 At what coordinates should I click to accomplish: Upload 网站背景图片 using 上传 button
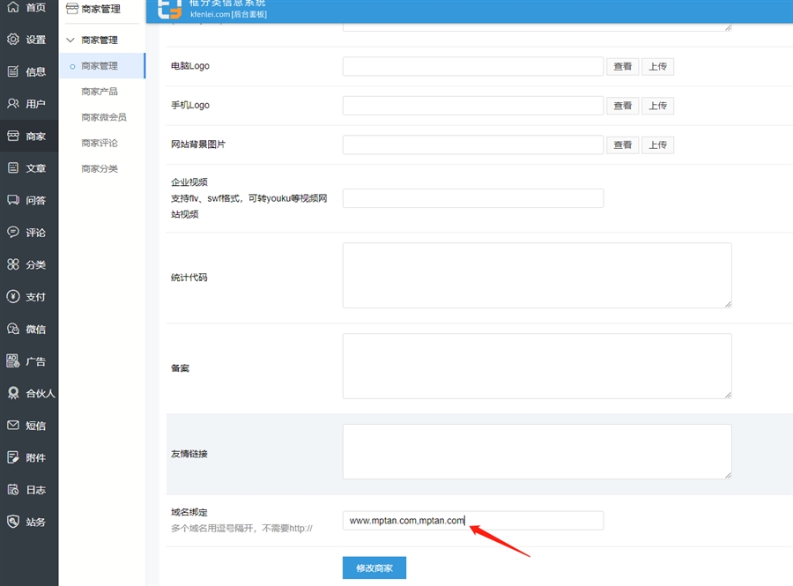(657, 145)
